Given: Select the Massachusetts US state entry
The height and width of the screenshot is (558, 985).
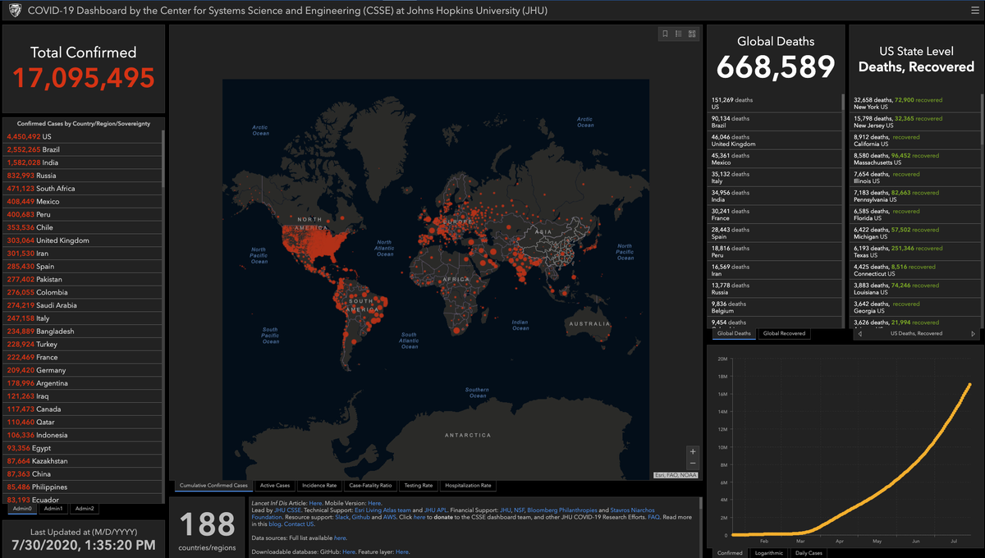Looking at the screenshot, I should 913,159.
